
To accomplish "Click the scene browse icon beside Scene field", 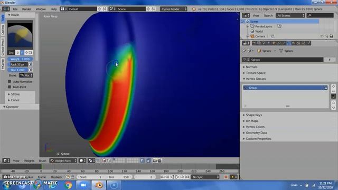I will point(112,9).
